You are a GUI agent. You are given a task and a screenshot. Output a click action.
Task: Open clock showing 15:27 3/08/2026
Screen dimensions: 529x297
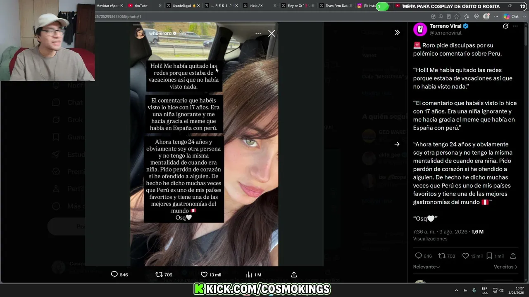516,290
